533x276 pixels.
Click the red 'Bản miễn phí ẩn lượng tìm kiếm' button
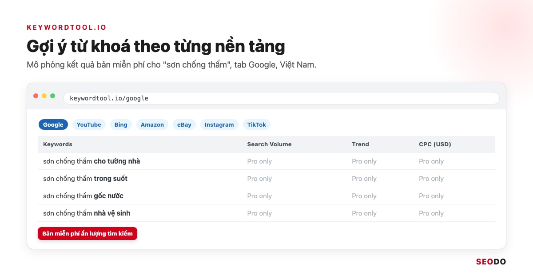pyautogui.click(x=88, y=233)
